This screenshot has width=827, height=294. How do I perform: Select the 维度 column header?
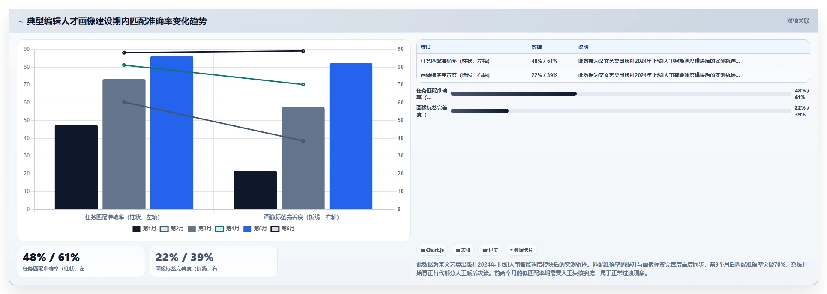(426, 47)
